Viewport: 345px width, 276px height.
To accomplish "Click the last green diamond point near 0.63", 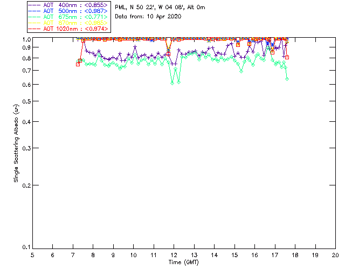I will point(287,79).
